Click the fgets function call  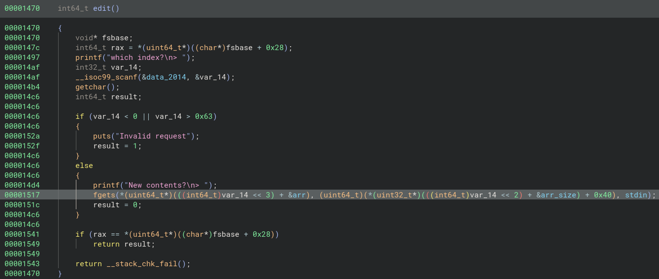click(x=103, y=195)
